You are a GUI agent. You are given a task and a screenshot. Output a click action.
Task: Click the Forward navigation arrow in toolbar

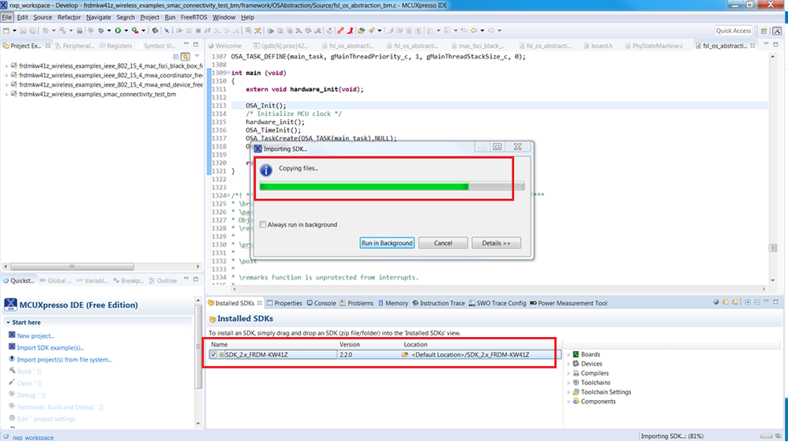(491, 31)
